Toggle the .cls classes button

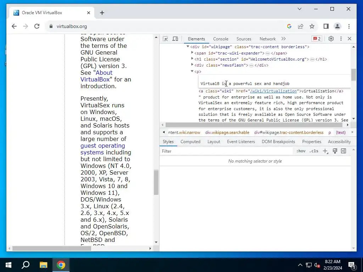[314, 151]
